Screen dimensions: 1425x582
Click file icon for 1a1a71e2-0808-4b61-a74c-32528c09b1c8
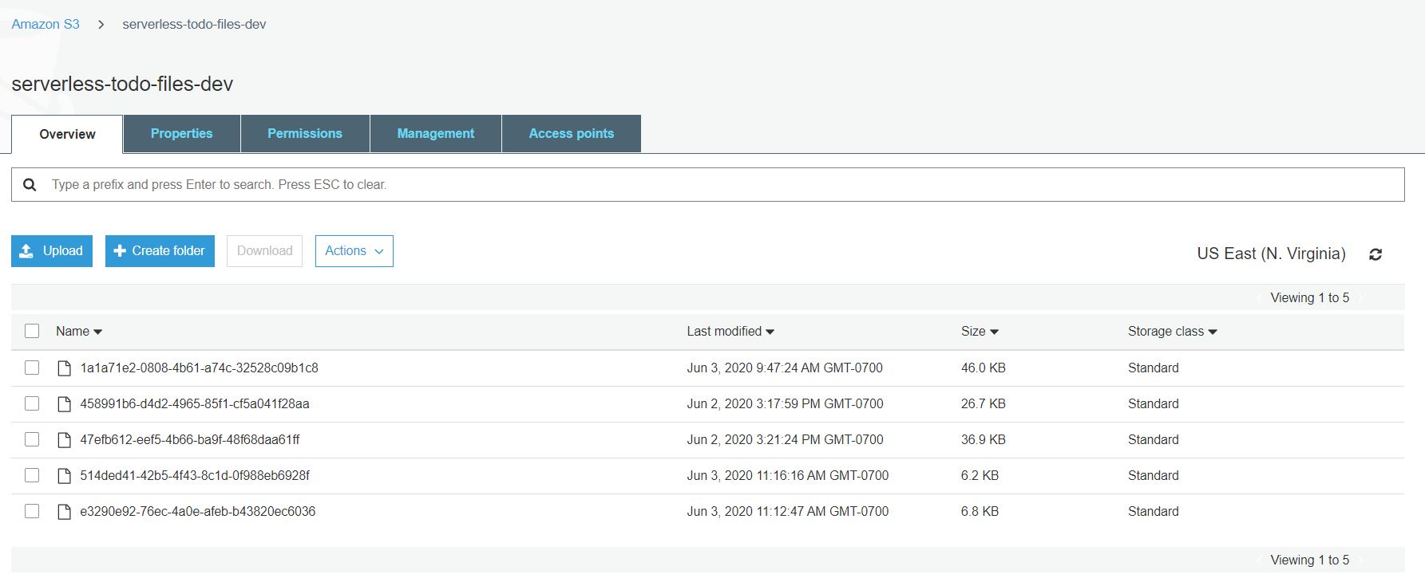click(65, 368)
